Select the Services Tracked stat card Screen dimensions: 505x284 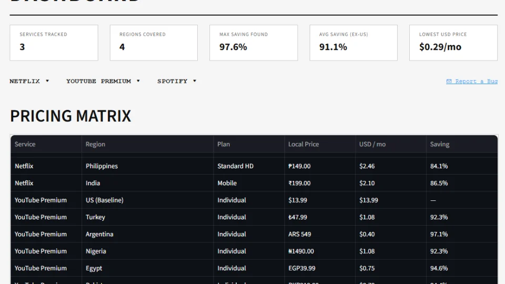pyautogui.click(x=54, y=43)
